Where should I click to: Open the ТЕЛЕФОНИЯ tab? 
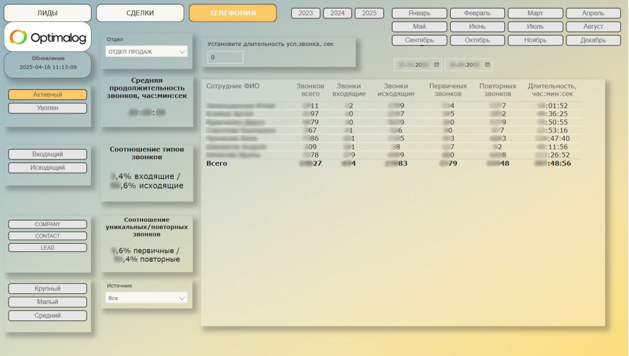click(x=233, y=13)
